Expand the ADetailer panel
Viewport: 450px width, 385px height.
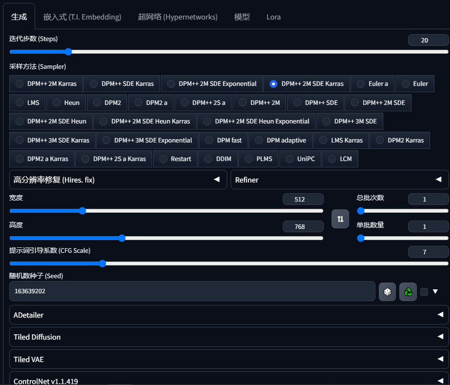point(229,315)
